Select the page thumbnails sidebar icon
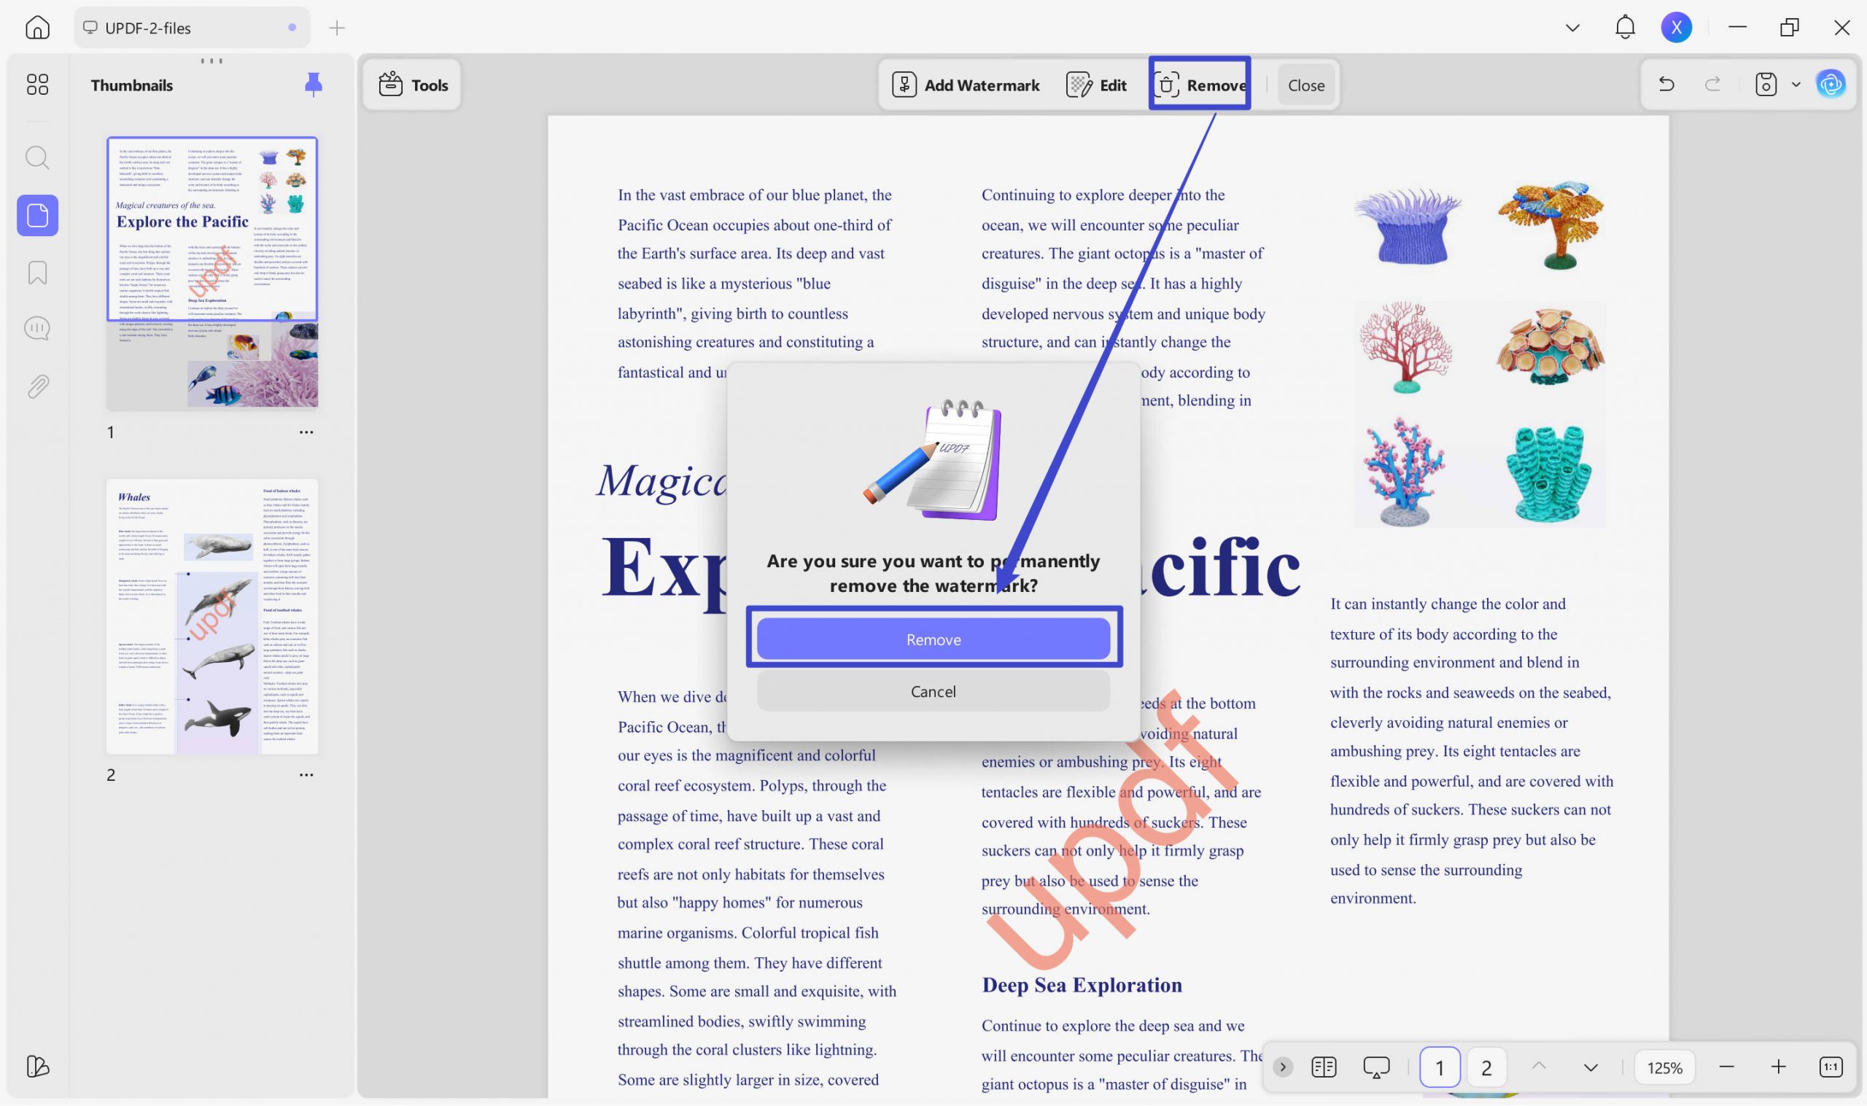The image size is (1867, 1106). point(37,215)
